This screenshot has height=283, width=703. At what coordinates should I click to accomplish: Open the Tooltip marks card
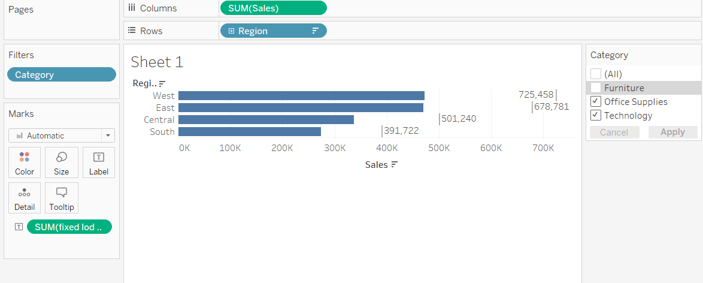tap(62, 198)
